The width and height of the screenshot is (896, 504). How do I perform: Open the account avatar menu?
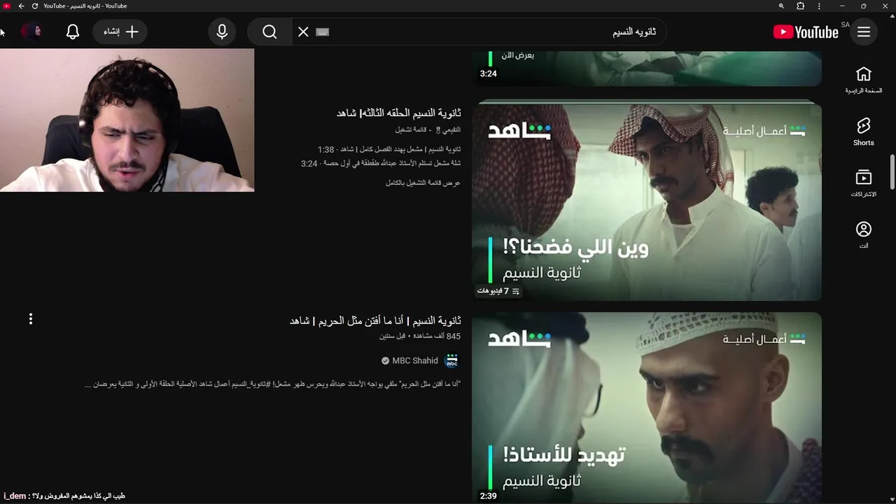pos(31,31)
